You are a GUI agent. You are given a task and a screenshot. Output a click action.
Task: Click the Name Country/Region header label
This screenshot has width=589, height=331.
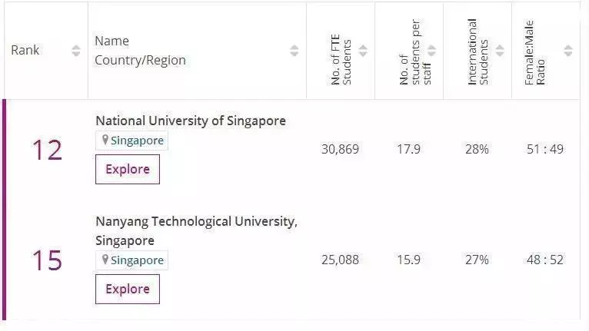140,50
